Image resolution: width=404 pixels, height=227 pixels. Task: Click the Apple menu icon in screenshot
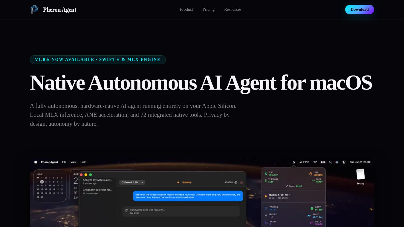click(x=36, y=162)
